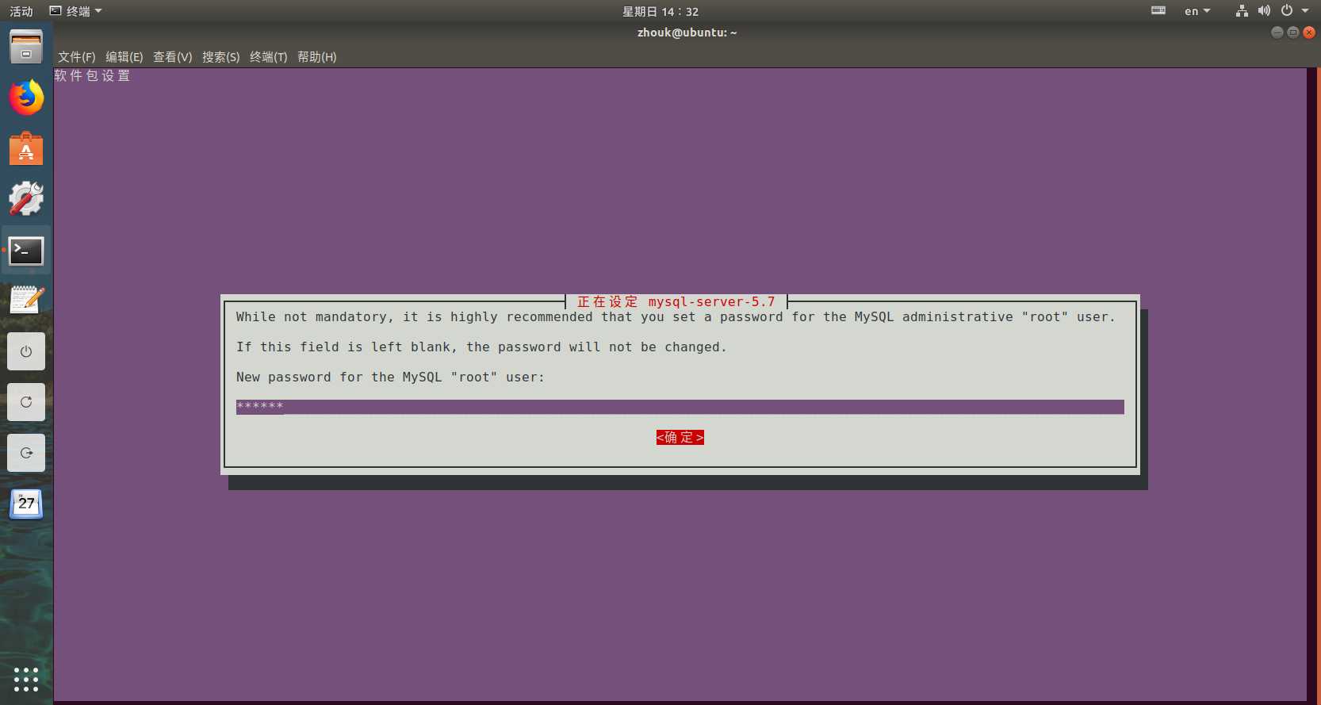Open the system power menu icon
This screenshot has height=705, width=1321.
[1287, 11]
